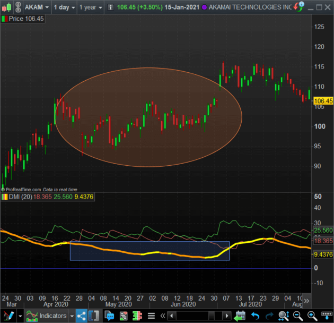Click the red-green update arrows icon
This screenshot has width=334, height=323.
(299, 7)
